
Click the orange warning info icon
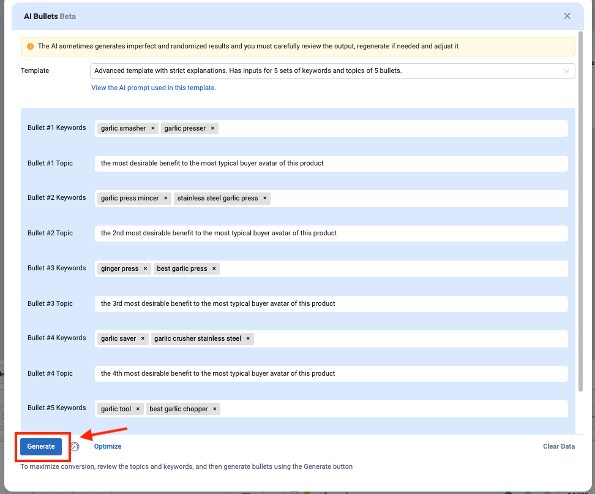click(31, 47)
